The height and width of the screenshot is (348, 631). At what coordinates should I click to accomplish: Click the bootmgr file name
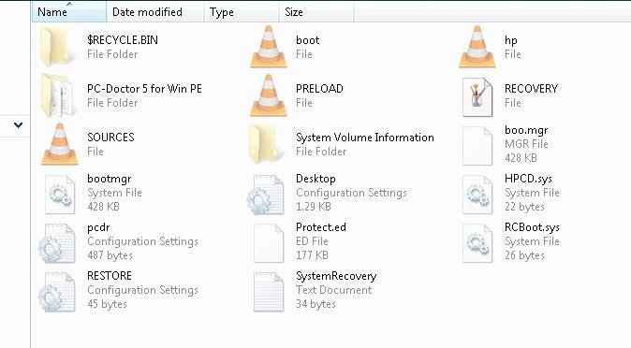point(109,179)
